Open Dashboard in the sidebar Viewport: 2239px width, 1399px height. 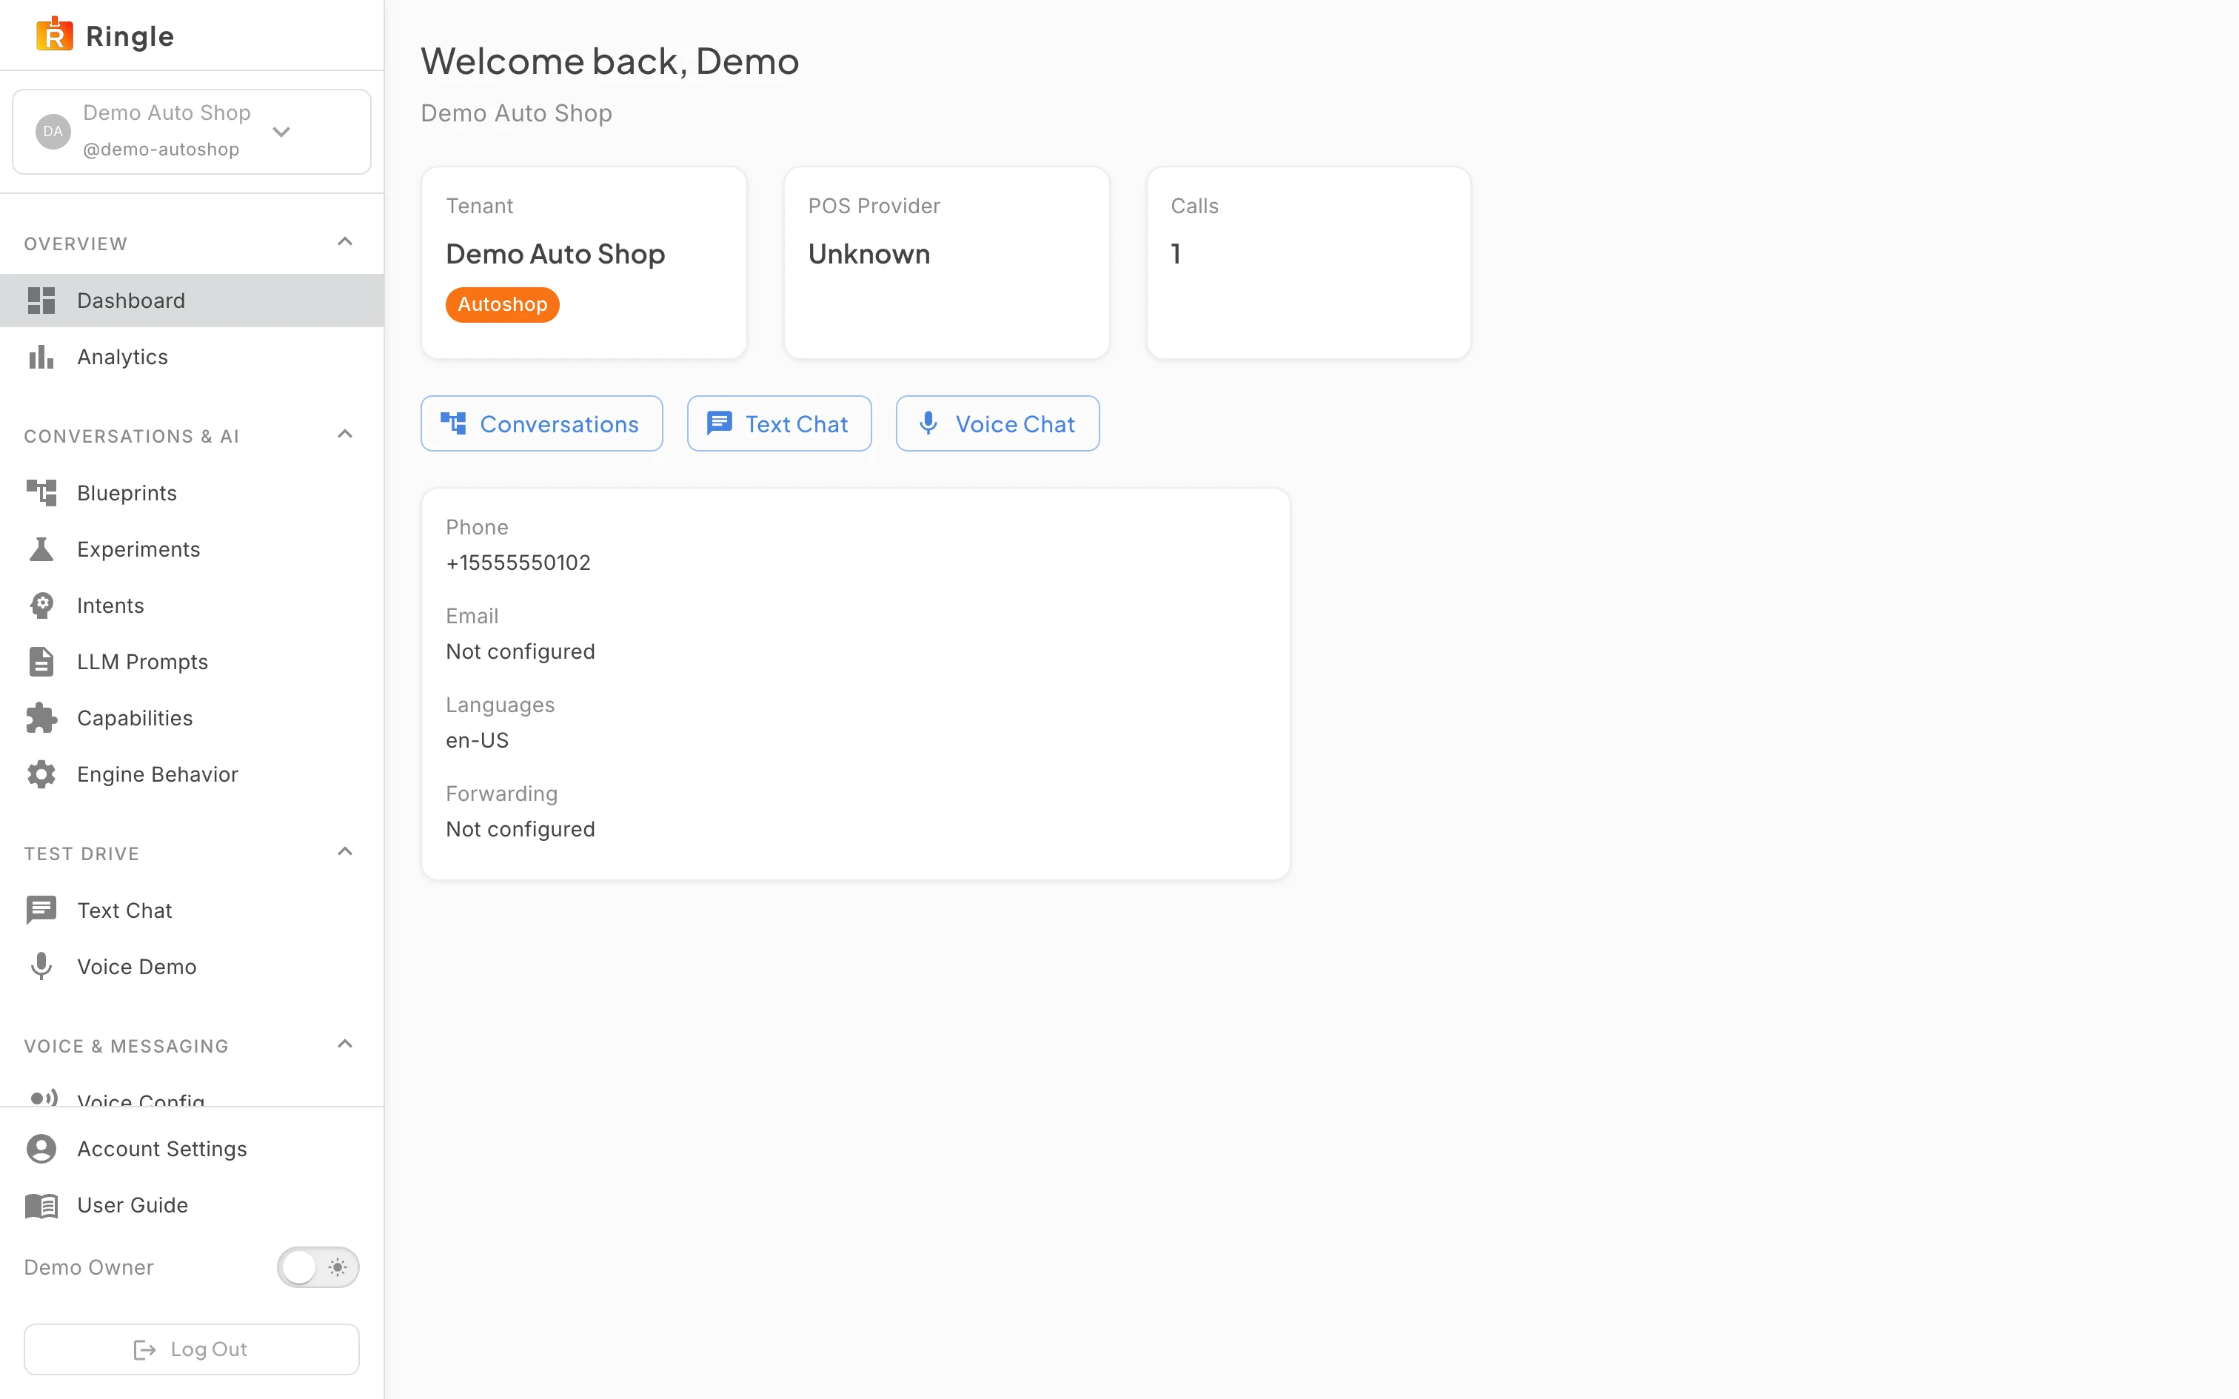(192, 301)
